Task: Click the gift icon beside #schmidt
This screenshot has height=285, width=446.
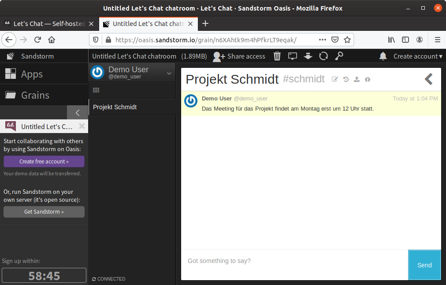Action: click(x=368, y=79)
